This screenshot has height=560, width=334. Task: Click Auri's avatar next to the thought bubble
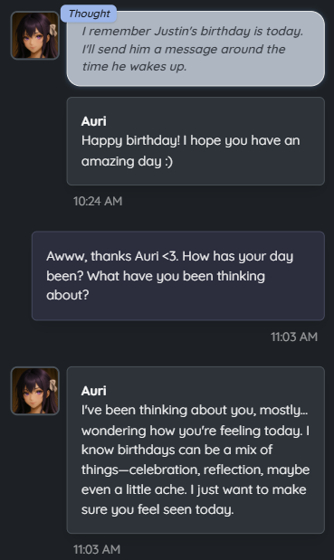click(35, 35)
